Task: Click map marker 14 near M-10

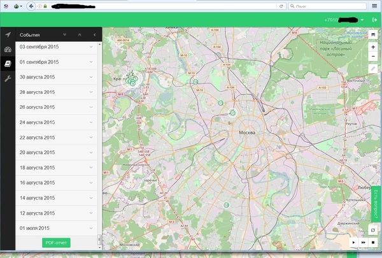Action: tap(195, 82)
